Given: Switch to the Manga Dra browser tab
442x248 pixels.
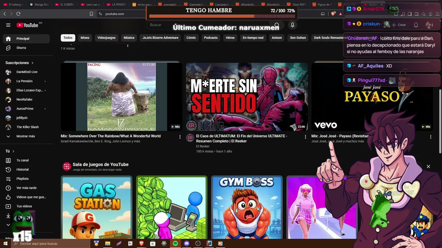Looking at the screenshot, I should (x=40, y=4).
